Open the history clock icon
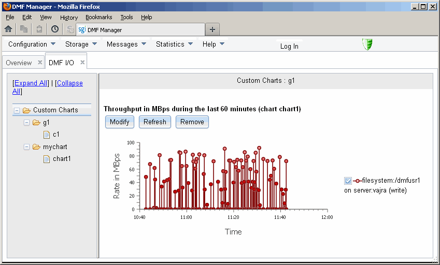This screenshot has height=265, width=440. click(54, 29)
